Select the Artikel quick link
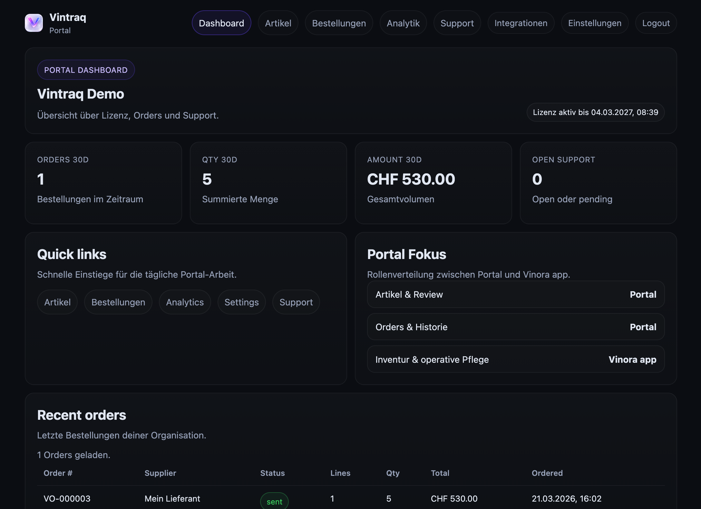 tap(57, 302)
